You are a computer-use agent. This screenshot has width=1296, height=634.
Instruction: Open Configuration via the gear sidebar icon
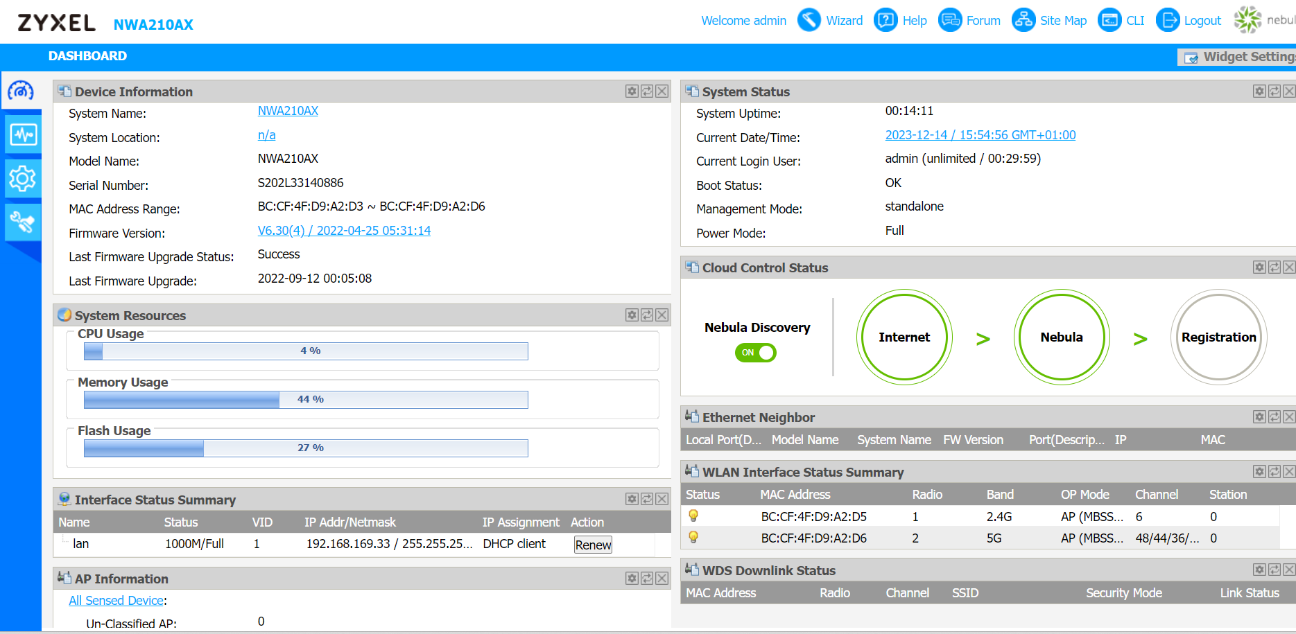click(x=21, y=178)
